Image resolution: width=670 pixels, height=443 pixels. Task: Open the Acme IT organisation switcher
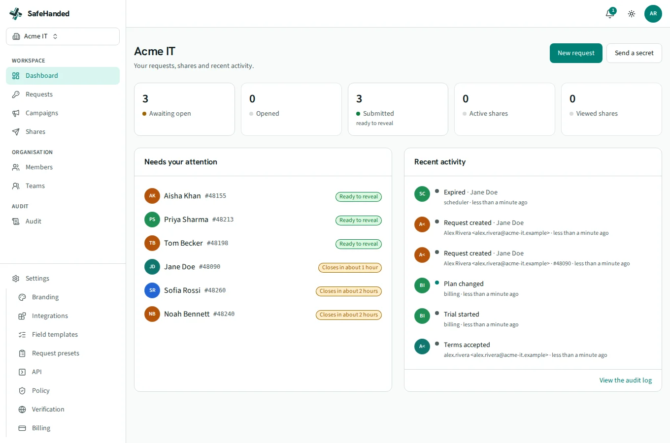point(63,36)
